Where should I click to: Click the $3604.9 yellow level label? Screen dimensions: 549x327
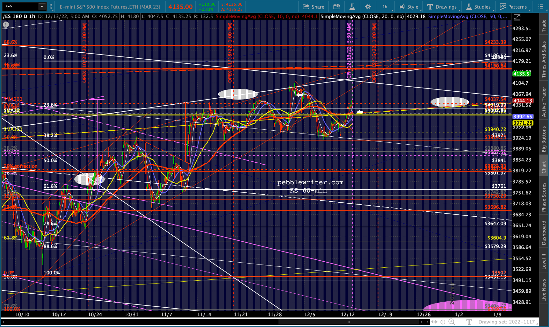tap(497, 238)
